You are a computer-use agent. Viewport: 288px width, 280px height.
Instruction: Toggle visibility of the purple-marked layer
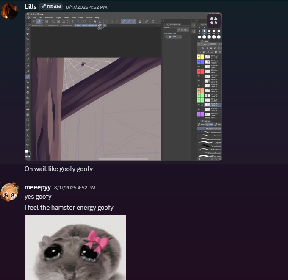199,114
